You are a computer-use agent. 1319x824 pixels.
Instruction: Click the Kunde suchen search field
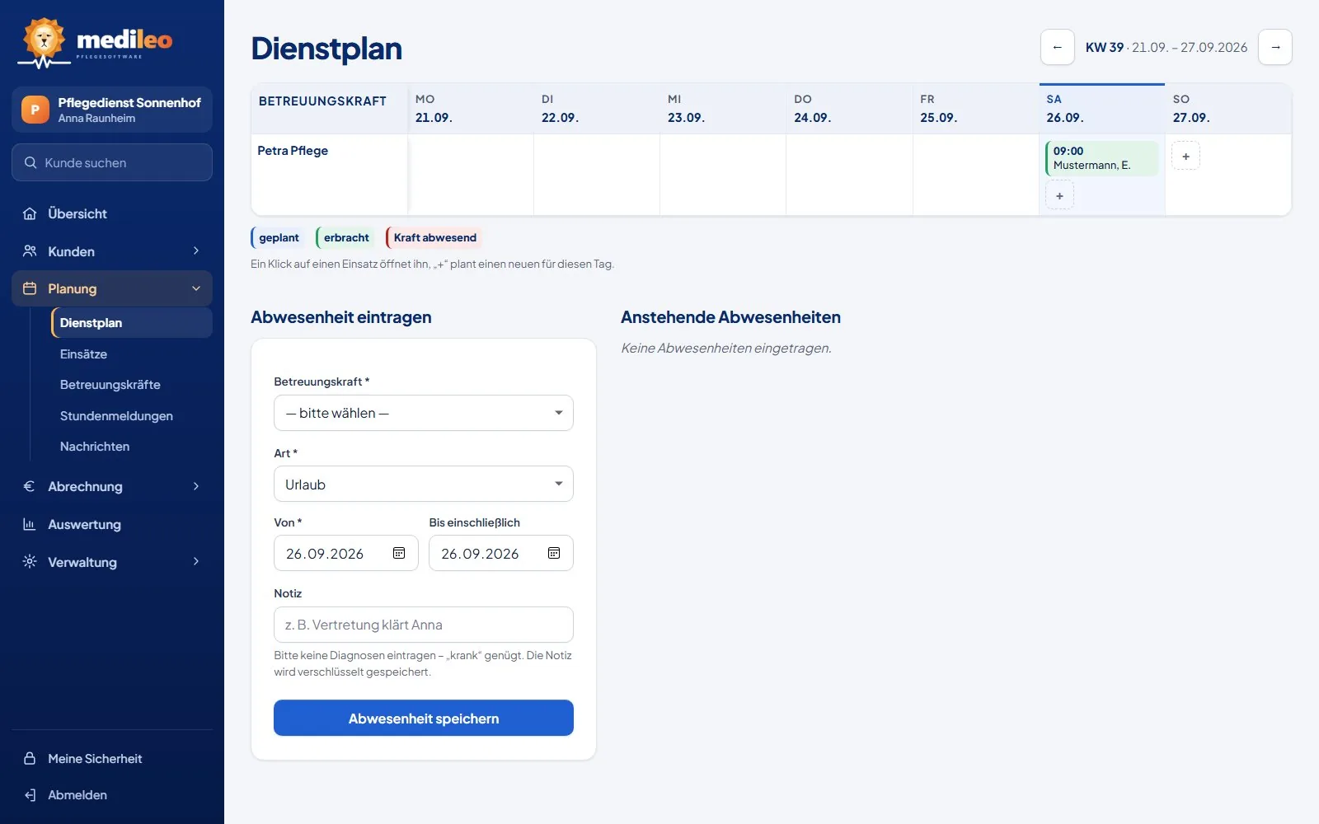112,162
